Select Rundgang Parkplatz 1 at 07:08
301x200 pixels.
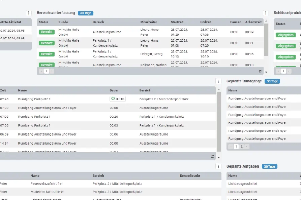click(108, 117)
